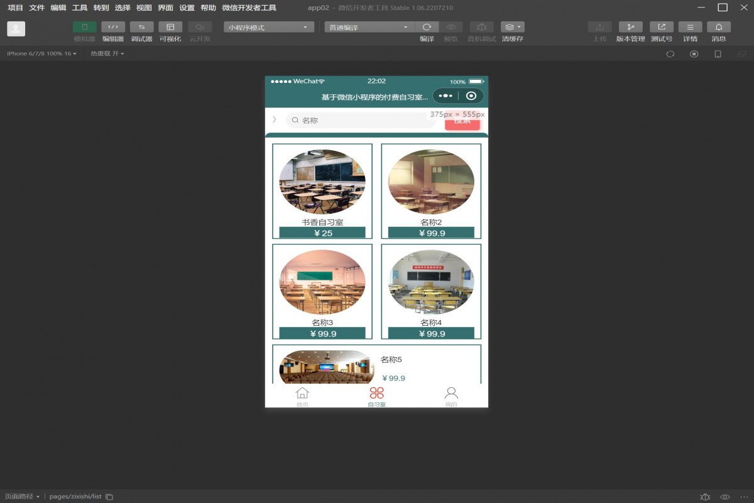Click the ￥25 price bar

pos(322,233)
